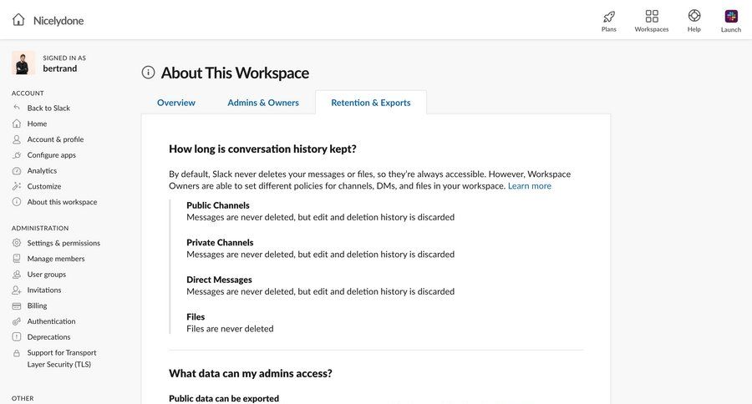Click the Public Channels heading
752x404 pixels.
click(x=218, y=205)
